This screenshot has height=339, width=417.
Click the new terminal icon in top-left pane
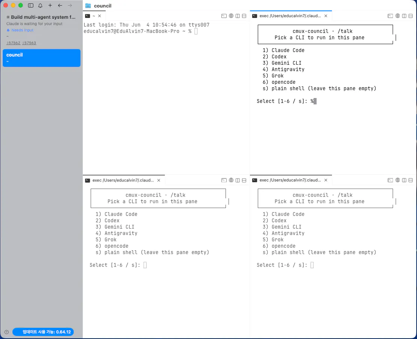[224, 16]
